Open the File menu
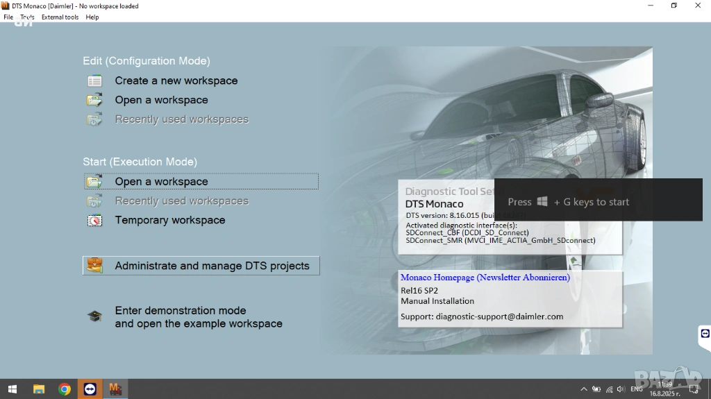711x399 pixels. [8, 17]
